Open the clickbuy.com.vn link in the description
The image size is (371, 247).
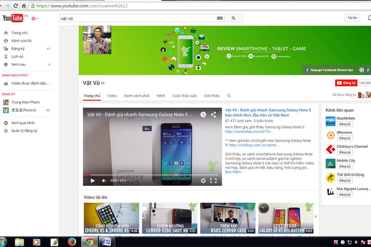click(254, 145)
